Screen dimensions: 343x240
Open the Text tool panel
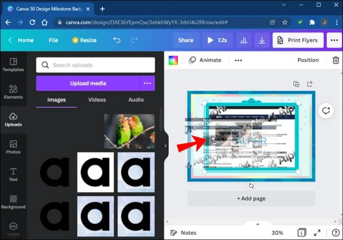[x=13, y=174]
